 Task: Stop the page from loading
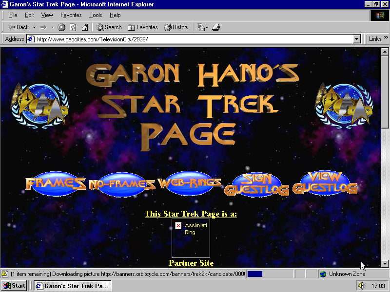(62, 27)
